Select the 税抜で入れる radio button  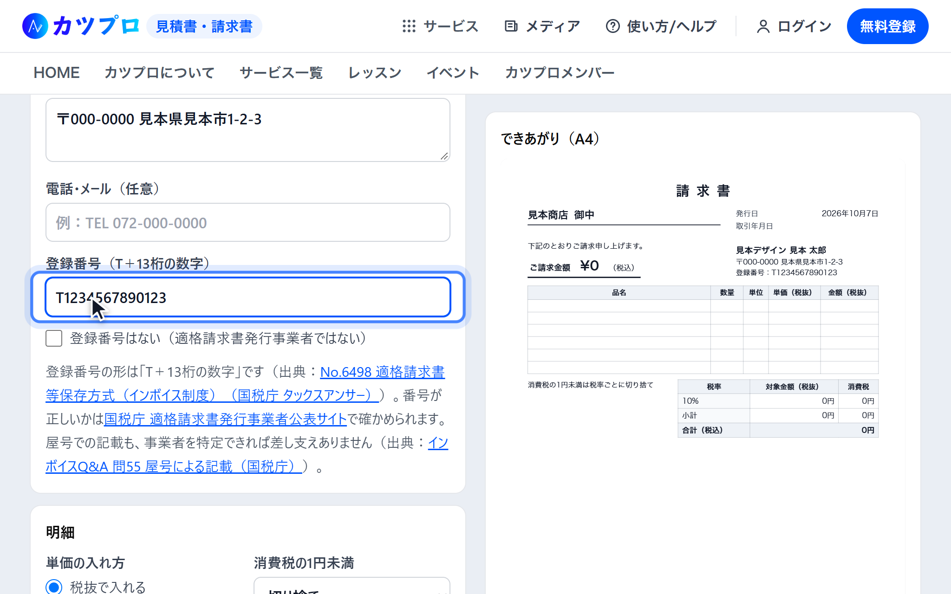[54, 587]
